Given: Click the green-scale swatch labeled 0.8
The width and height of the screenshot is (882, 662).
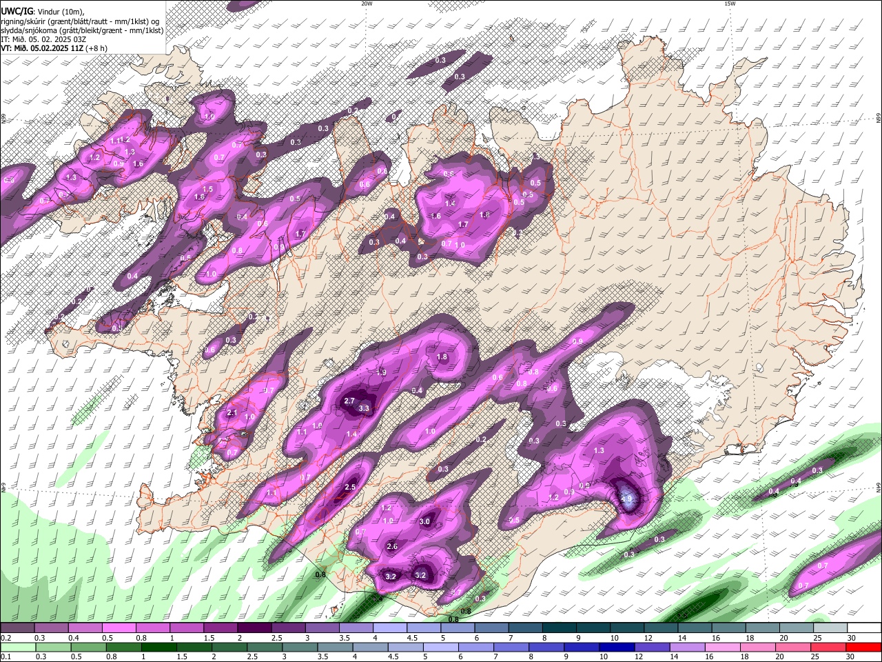Looking at the screenshot, I should (x=125, y=648).
